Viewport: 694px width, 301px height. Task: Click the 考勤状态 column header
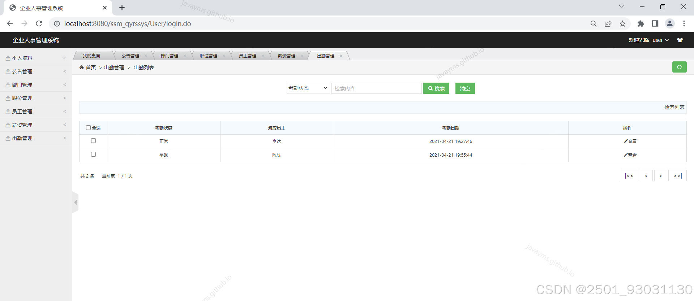[x=164, y=128]
